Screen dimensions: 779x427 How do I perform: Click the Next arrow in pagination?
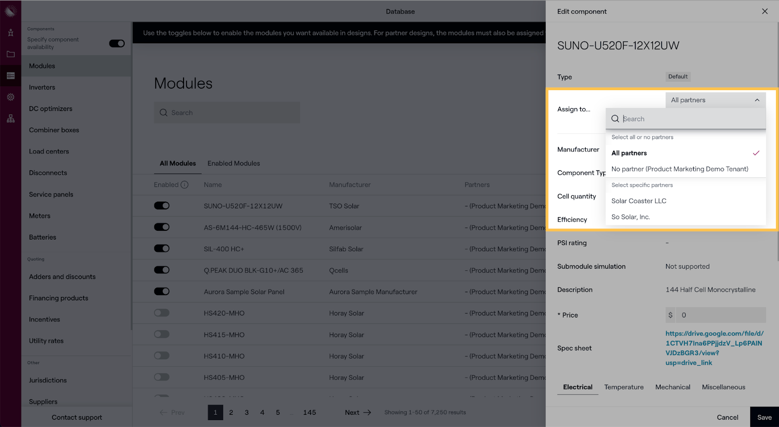pyautogui.click(x=367, y=412)
